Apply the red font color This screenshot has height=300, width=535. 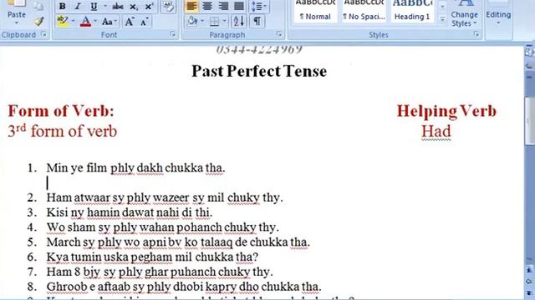point(85,22)
